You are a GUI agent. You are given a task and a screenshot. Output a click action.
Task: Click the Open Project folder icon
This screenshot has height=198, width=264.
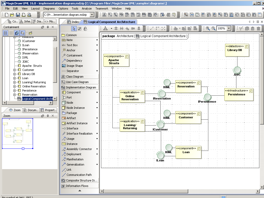click(x=12, y=15)
